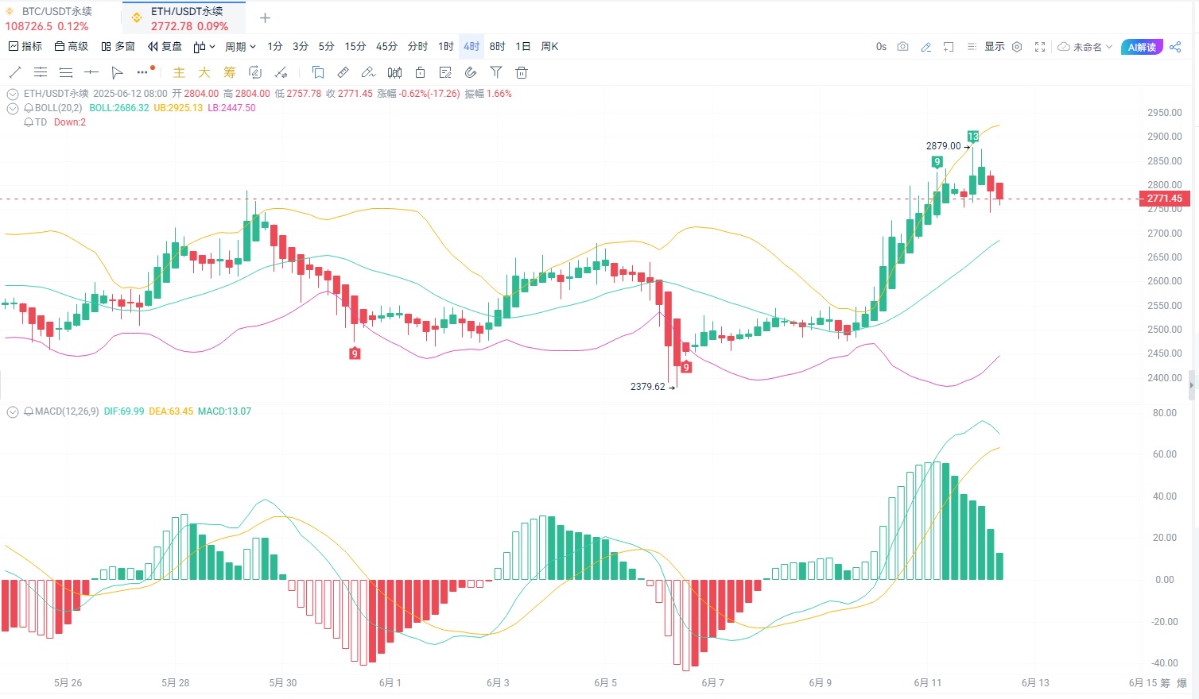This screenshot has height=699, width=1199.
Task: Open the ruler measurement tool
Action: 343,72
